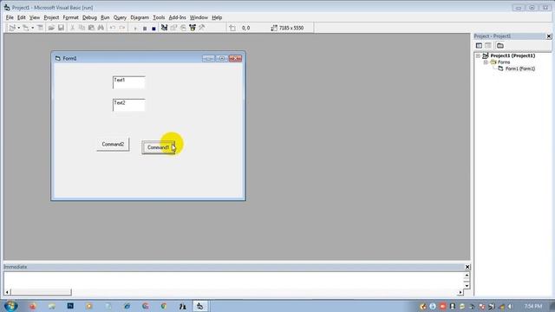Click the Copy toolbar icon
This screenshot has width=555, height=312.
82,28
